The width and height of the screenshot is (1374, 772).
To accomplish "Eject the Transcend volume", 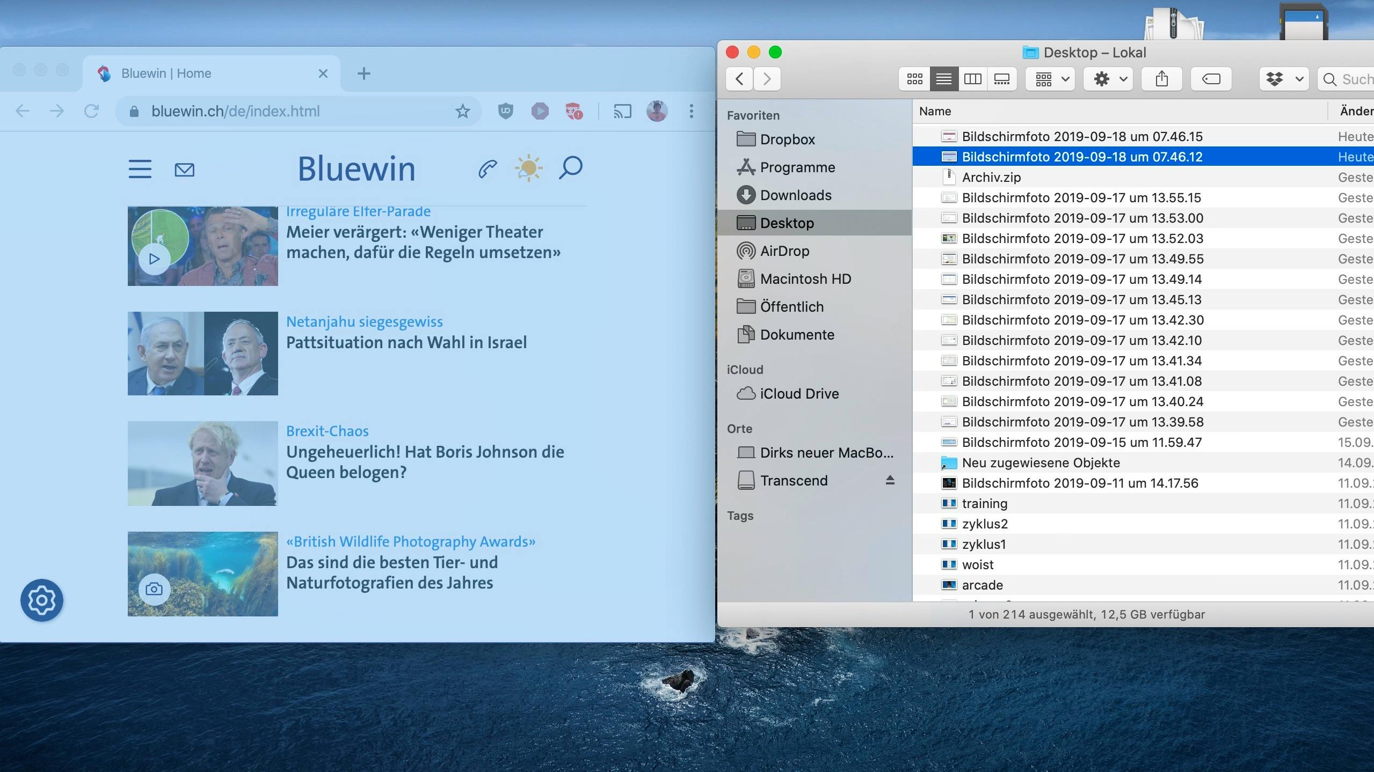I will [x=890, y=480].
